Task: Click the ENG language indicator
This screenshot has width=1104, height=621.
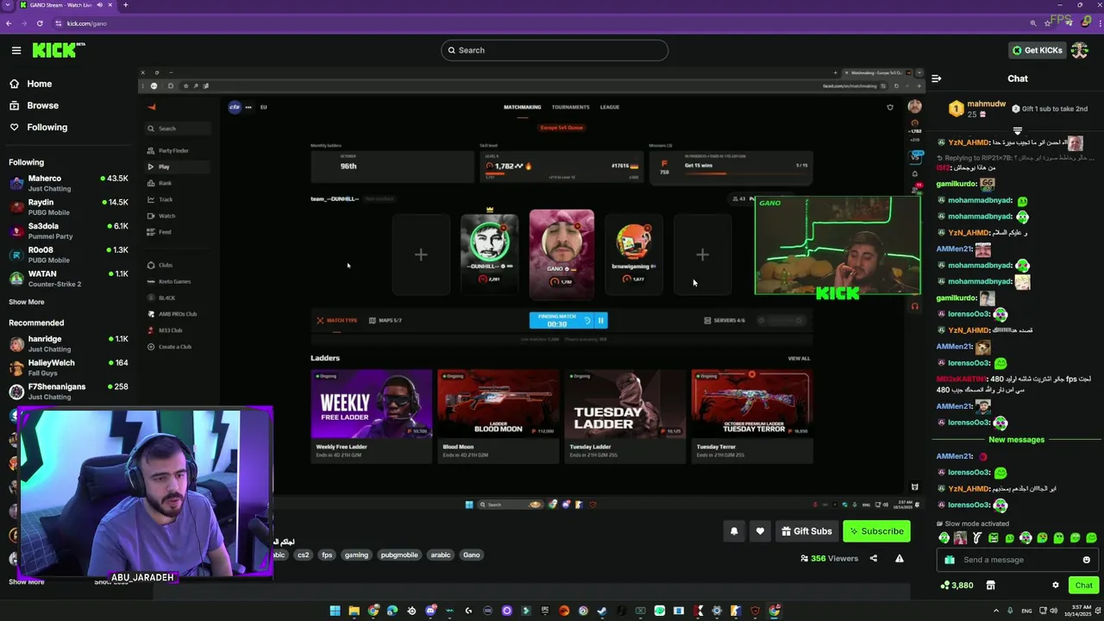Action: point(1026,611)
